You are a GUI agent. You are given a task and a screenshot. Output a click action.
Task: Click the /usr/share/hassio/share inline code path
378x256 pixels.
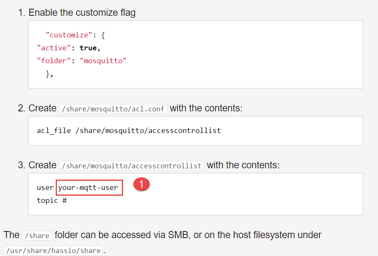click(x=53, y=251)
